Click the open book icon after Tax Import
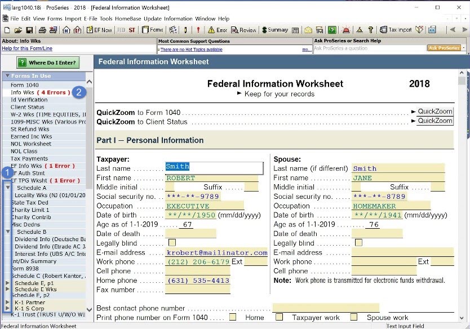Screen dimensions: 470x329 pos(419,30)
